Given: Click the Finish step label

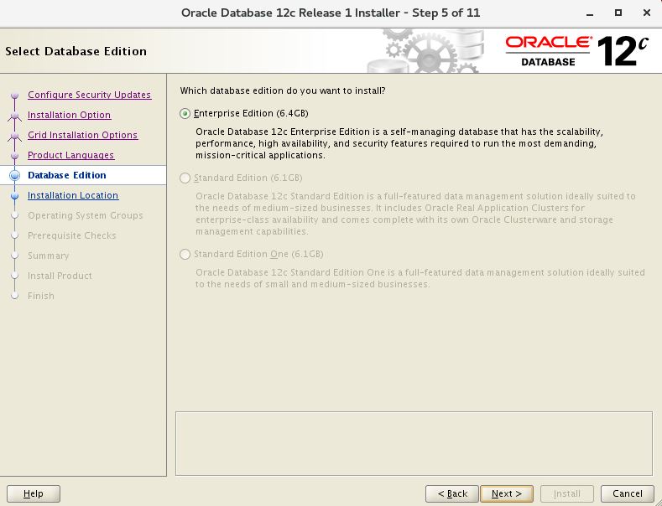Looking at the screenshot, I should click(40, 296).
